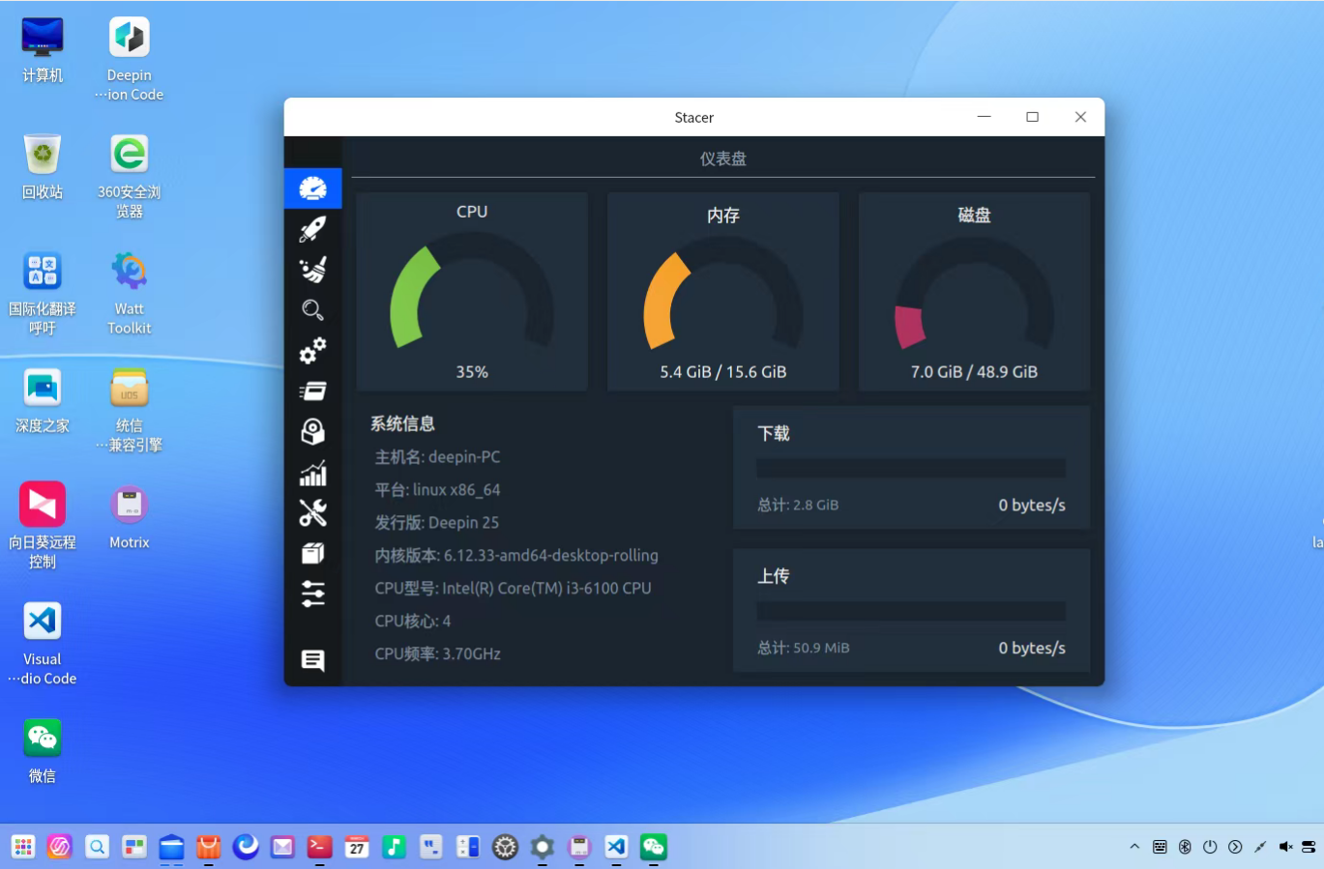Click the CPU频率: 3.70GHz line

(x=437, y=654)
